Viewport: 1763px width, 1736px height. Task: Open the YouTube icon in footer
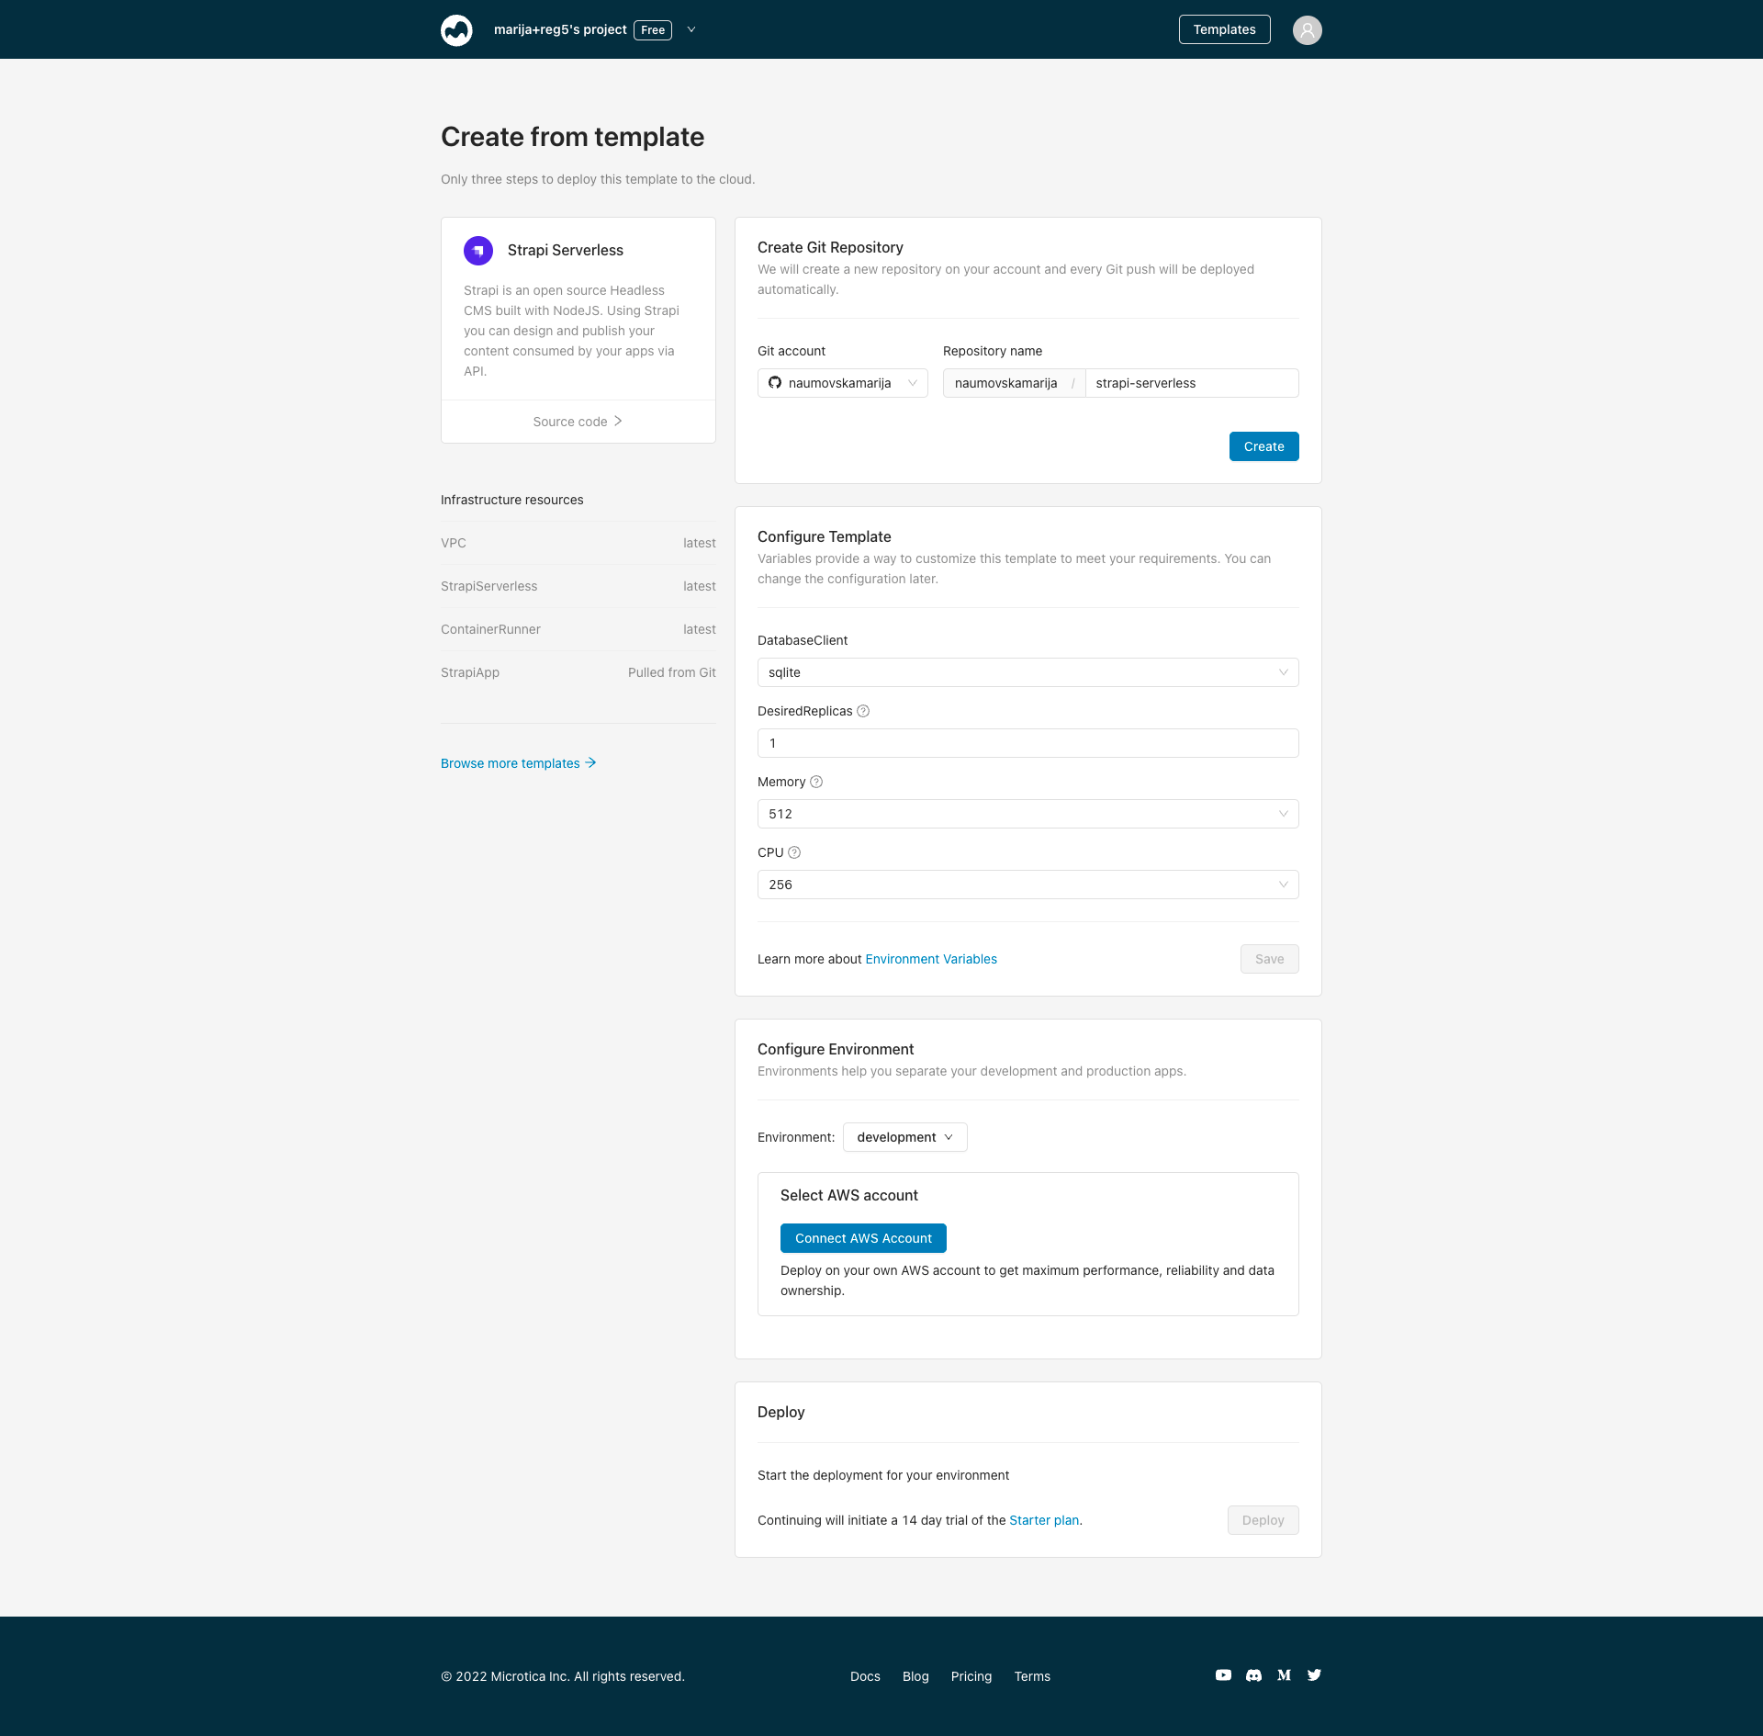click(1223, 1675)
